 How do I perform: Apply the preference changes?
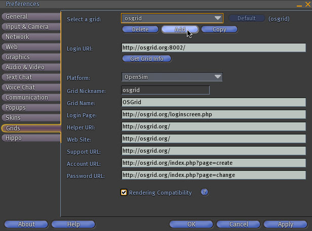(286, 224)
